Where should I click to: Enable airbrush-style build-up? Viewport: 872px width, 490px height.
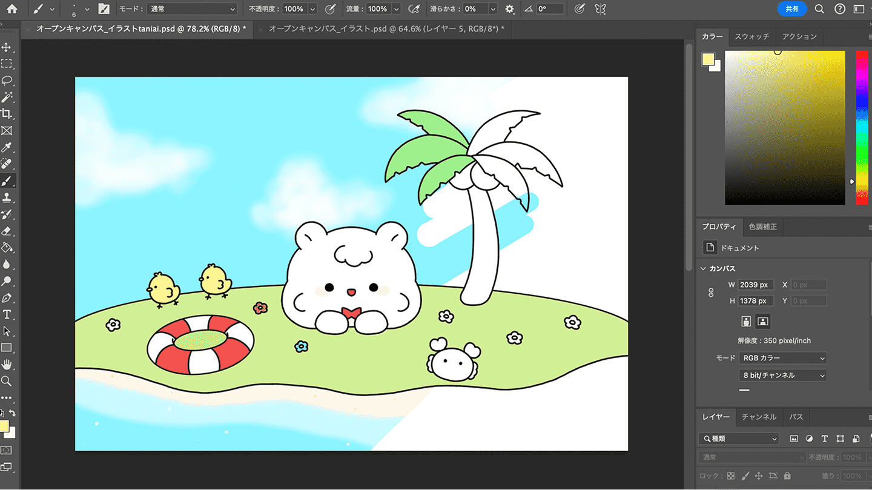pyautogui.click(x=414, y=9)
